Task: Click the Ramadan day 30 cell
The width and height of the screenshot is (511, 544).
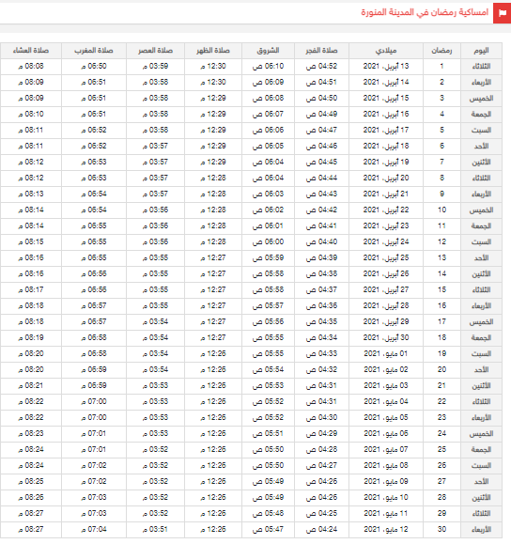Action: (x=441, y=529)
